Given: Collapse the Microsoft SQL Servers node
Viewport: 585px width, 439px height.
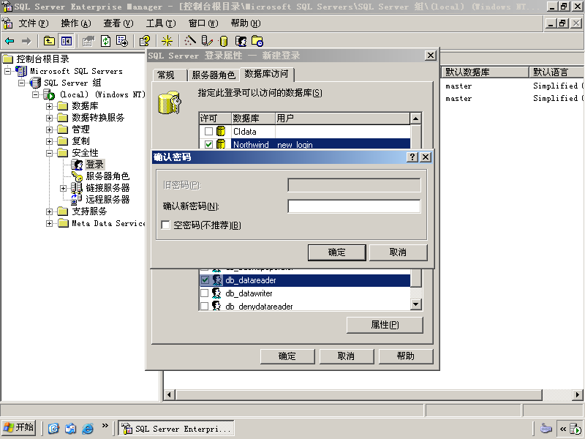Looking at the screenshot, I should (7, 71).
